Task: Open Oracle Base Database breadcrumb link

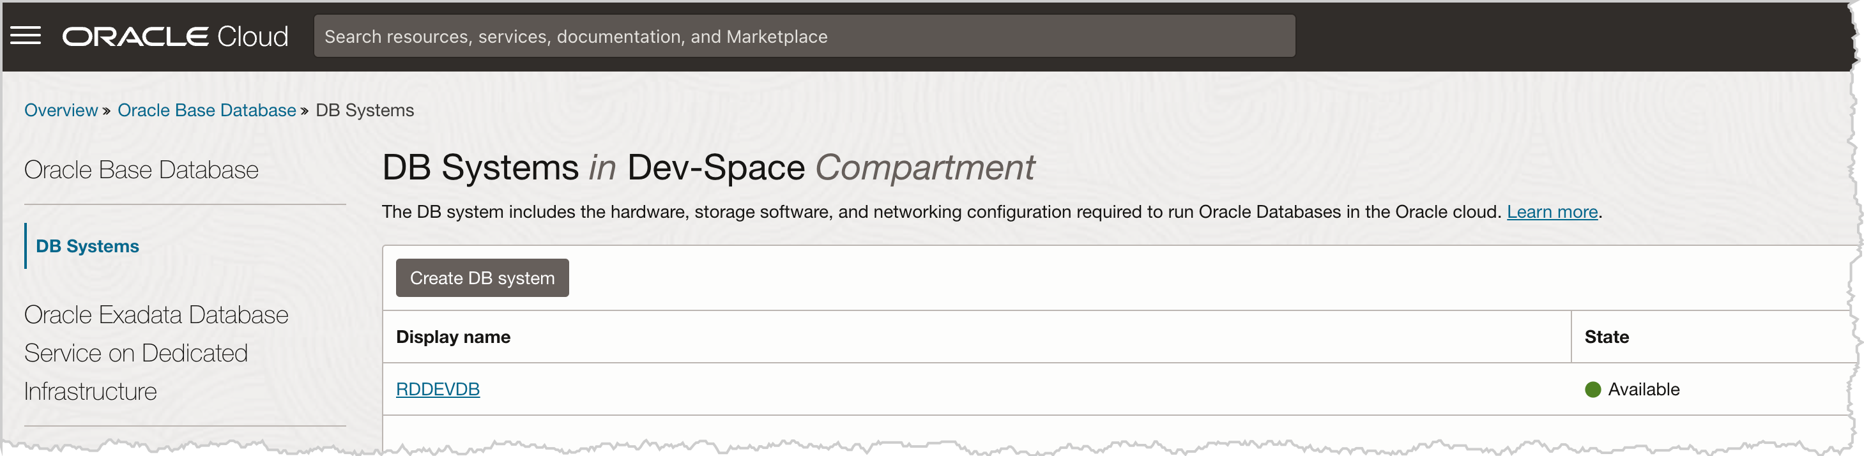Action: tap(207, 110)
